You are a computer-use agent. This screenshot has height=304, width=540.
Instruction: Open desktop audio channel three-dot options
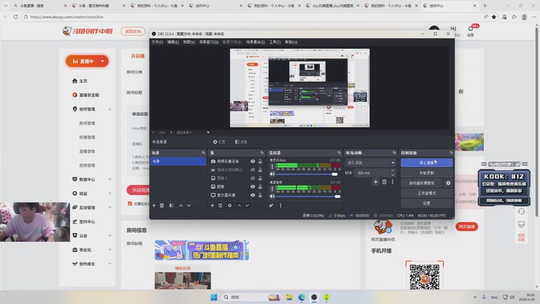click(273, 188)
